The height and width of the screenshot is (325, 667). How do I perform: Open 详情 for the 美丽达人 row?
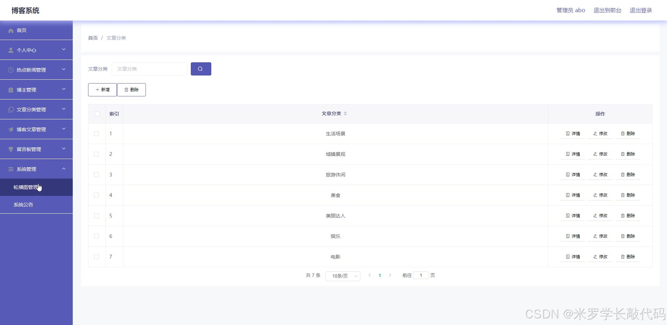[573, 216]
